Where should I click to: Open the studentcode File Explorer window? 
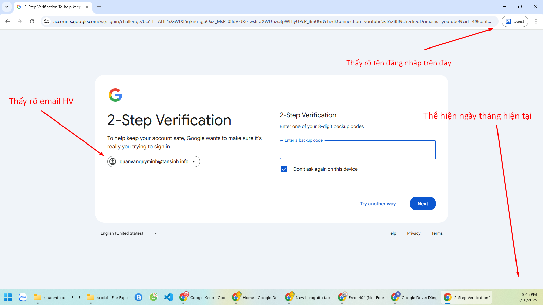tap(57, 297)
